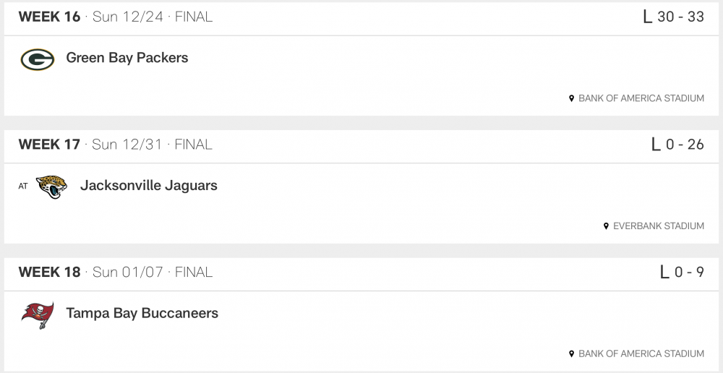The height and width of the screenshot is (373, 723).
Task: Open the Jacksonville Jaguars team link
Action: pyautogui.click(x=148, y=186)
